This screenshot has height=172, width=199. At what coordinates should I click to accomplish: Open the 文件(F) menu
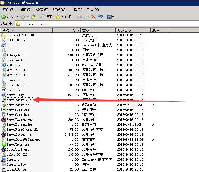coord(8,10)
